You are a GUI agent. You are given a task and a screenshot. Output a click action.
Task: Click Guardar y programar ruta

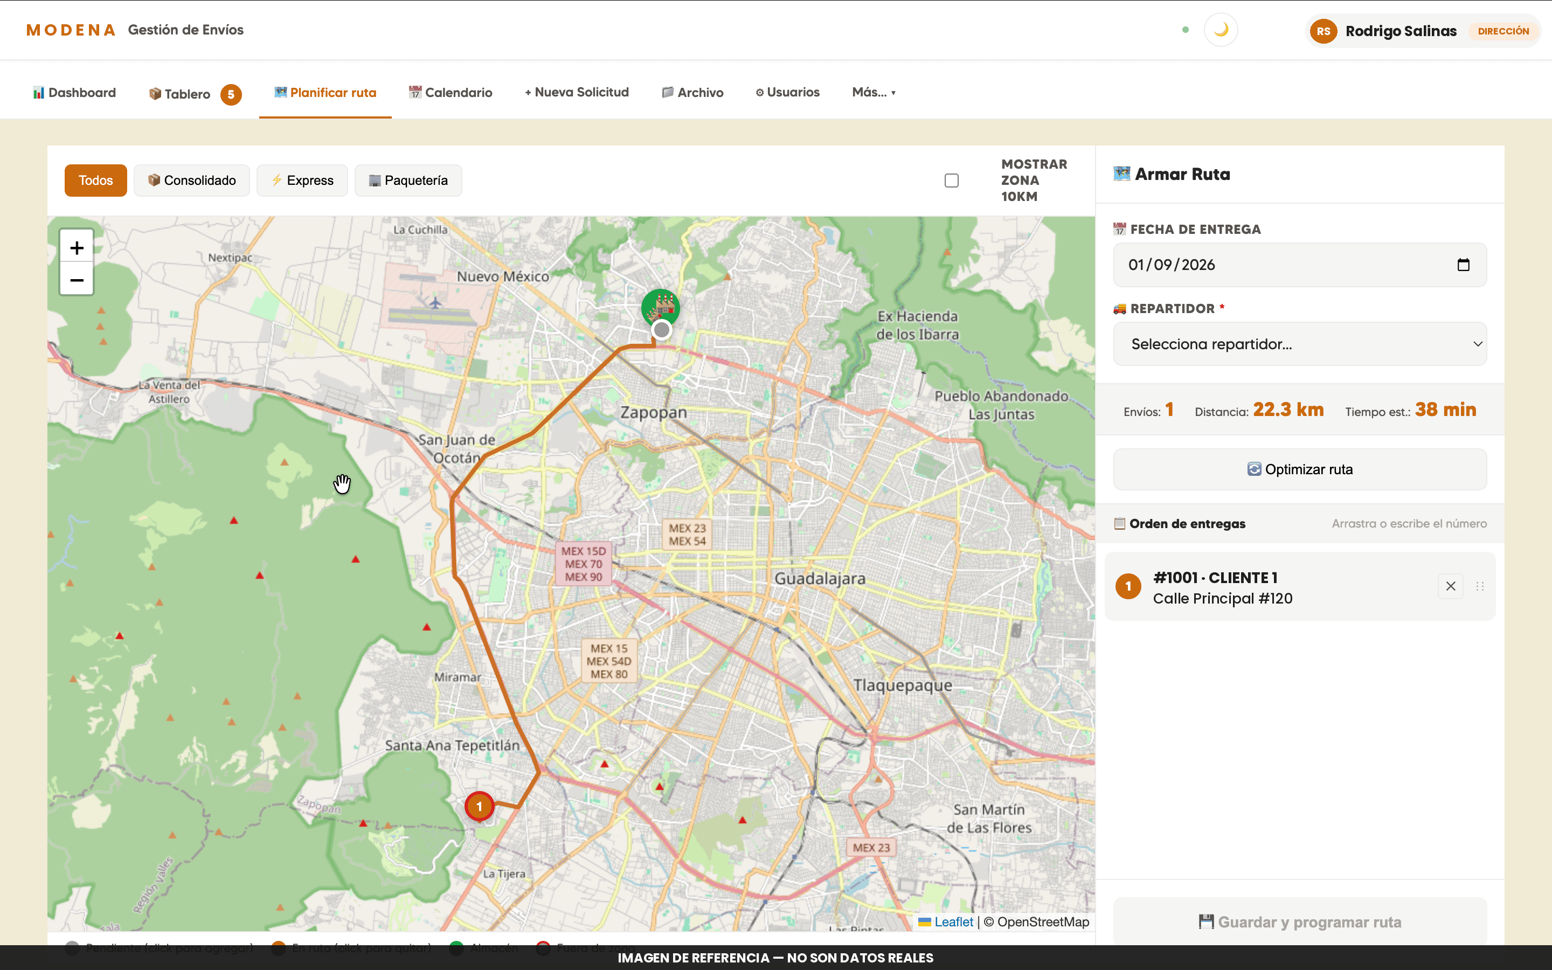click(1299, 922)
